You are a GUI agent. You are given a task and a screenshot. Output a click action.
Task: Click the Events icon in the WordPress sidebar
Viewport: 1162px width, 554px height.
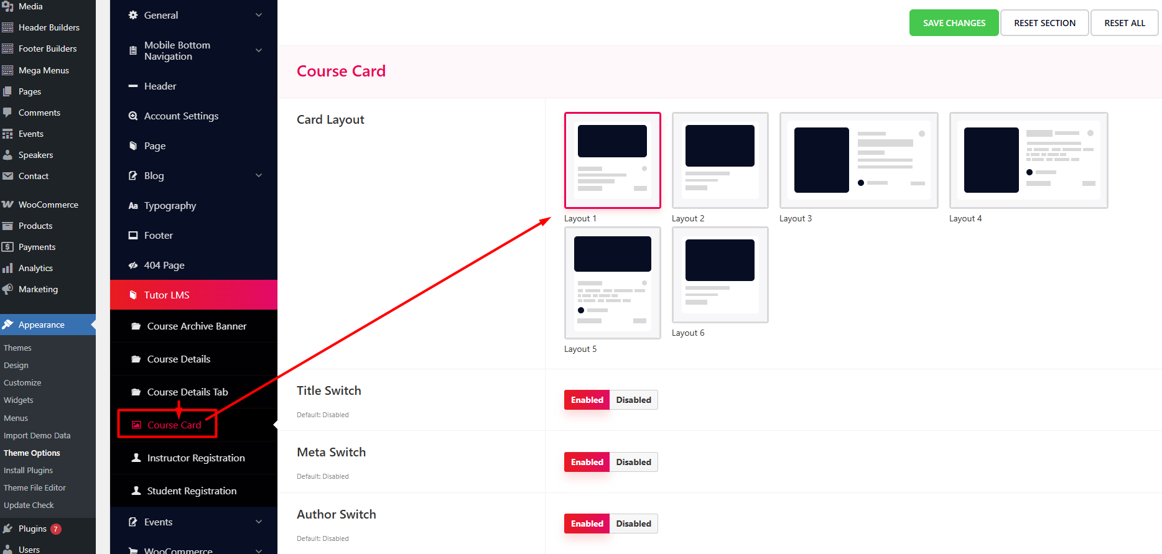point(7,134)
